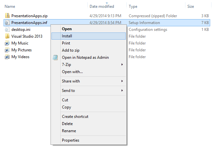Expand the 7-Zip submenu arrow
The width and height of the screenshot is (218, 152).
(122, 65)
